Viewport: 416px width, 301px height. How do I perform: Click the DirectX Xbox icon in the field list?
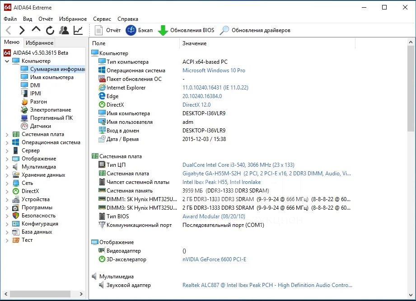pos(102,104)
